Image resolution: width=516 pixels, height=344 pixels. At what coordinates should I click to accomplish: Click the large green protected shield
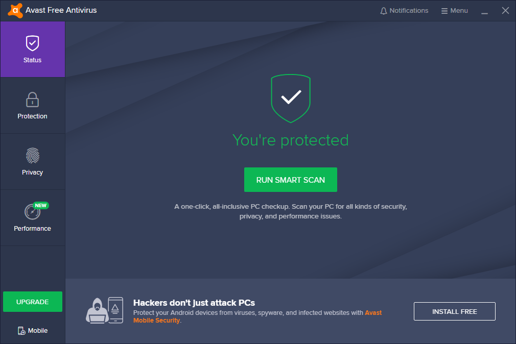(291, 99)
